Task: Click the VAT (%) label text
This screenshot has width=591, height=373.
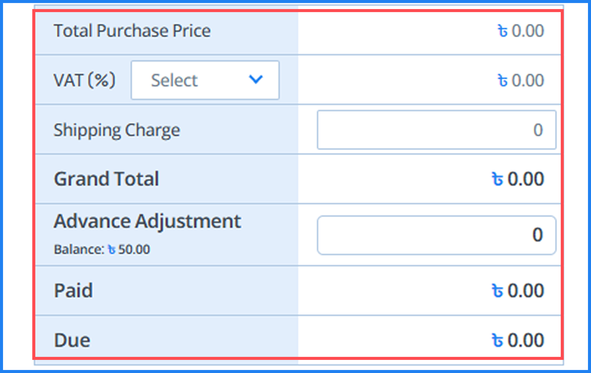Action: click(x=84, y=80)
